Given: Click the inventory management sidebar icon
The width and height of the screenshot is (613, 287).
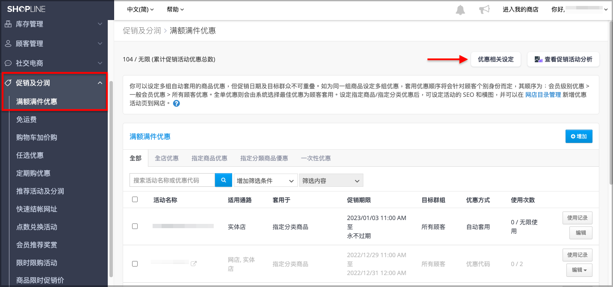Looking at the screenshot, I should pos(8,24).
